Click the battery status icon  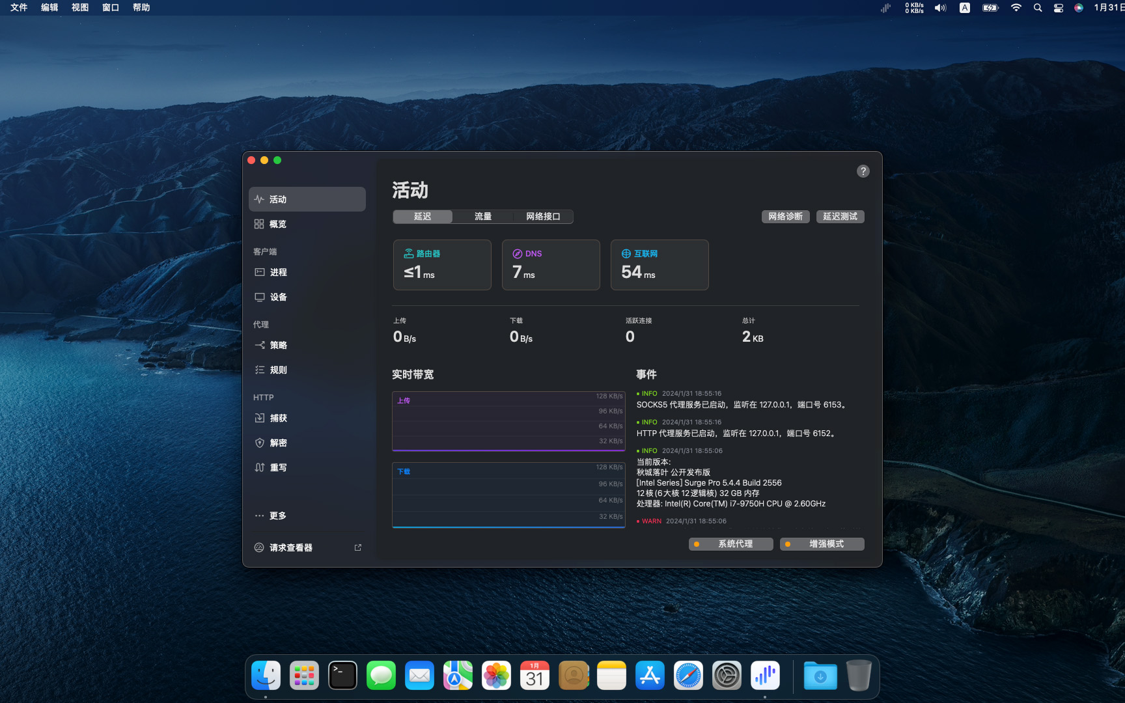pos(990,8)
